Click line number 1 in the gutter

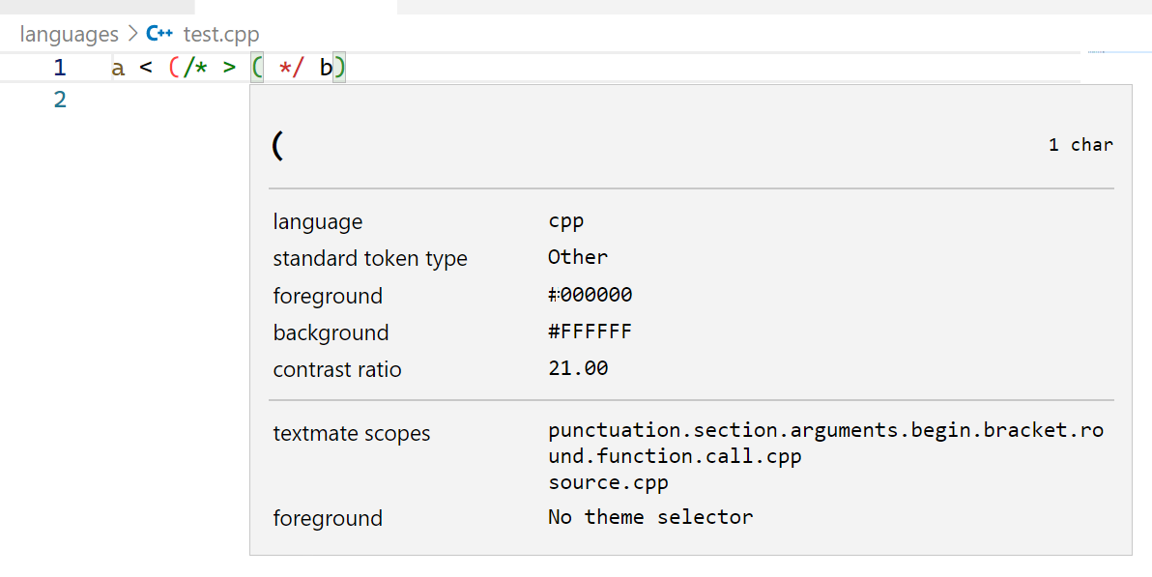pyautogui.click(x=59, y=67)
